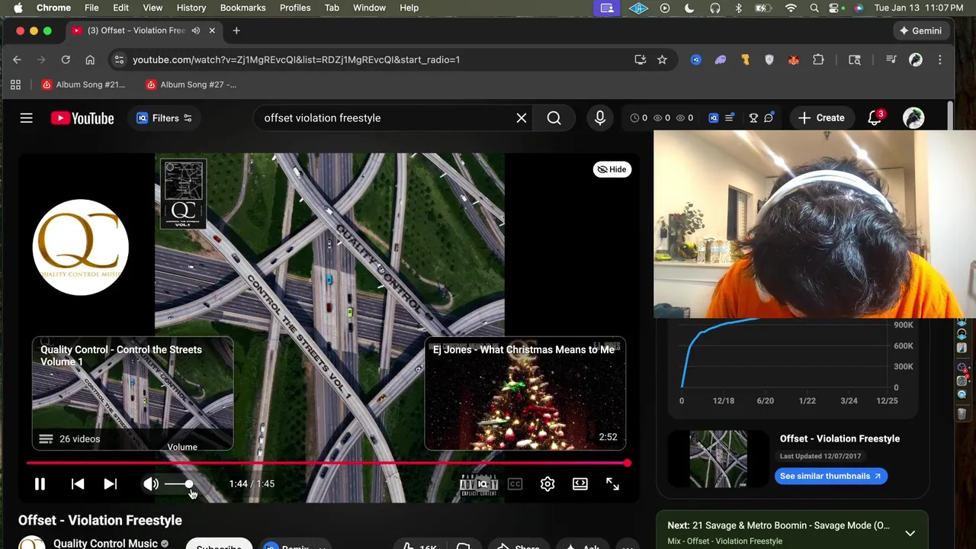The image size is (976, 549).
Task: Open the Extensions puzzle icon
Action: pyautogui.click(x=818, y=59)
